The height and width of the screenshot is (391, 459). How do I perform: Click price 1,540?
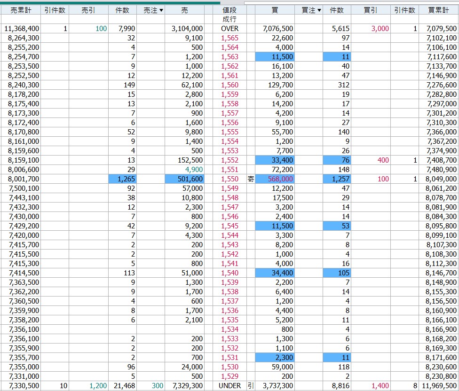230,273
